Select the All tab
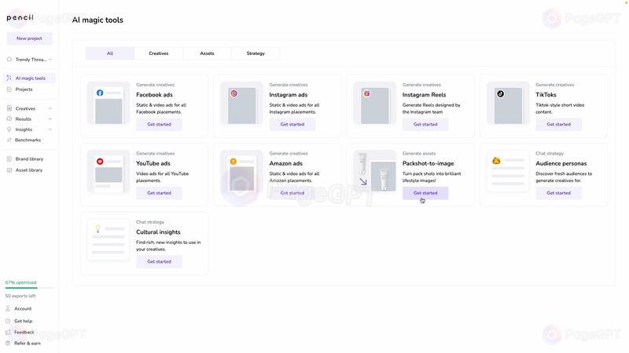The width and height of the screenshot is (629, 353). click(x=110, y=53)
